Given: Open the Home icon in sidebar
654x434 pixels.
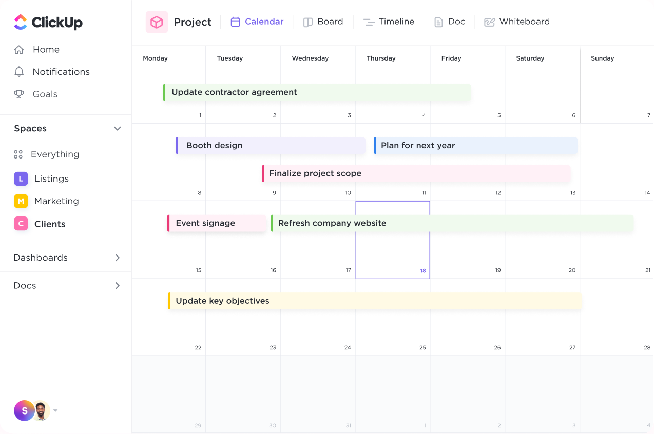Looking at the screenshot, I should tap(19, 50).
